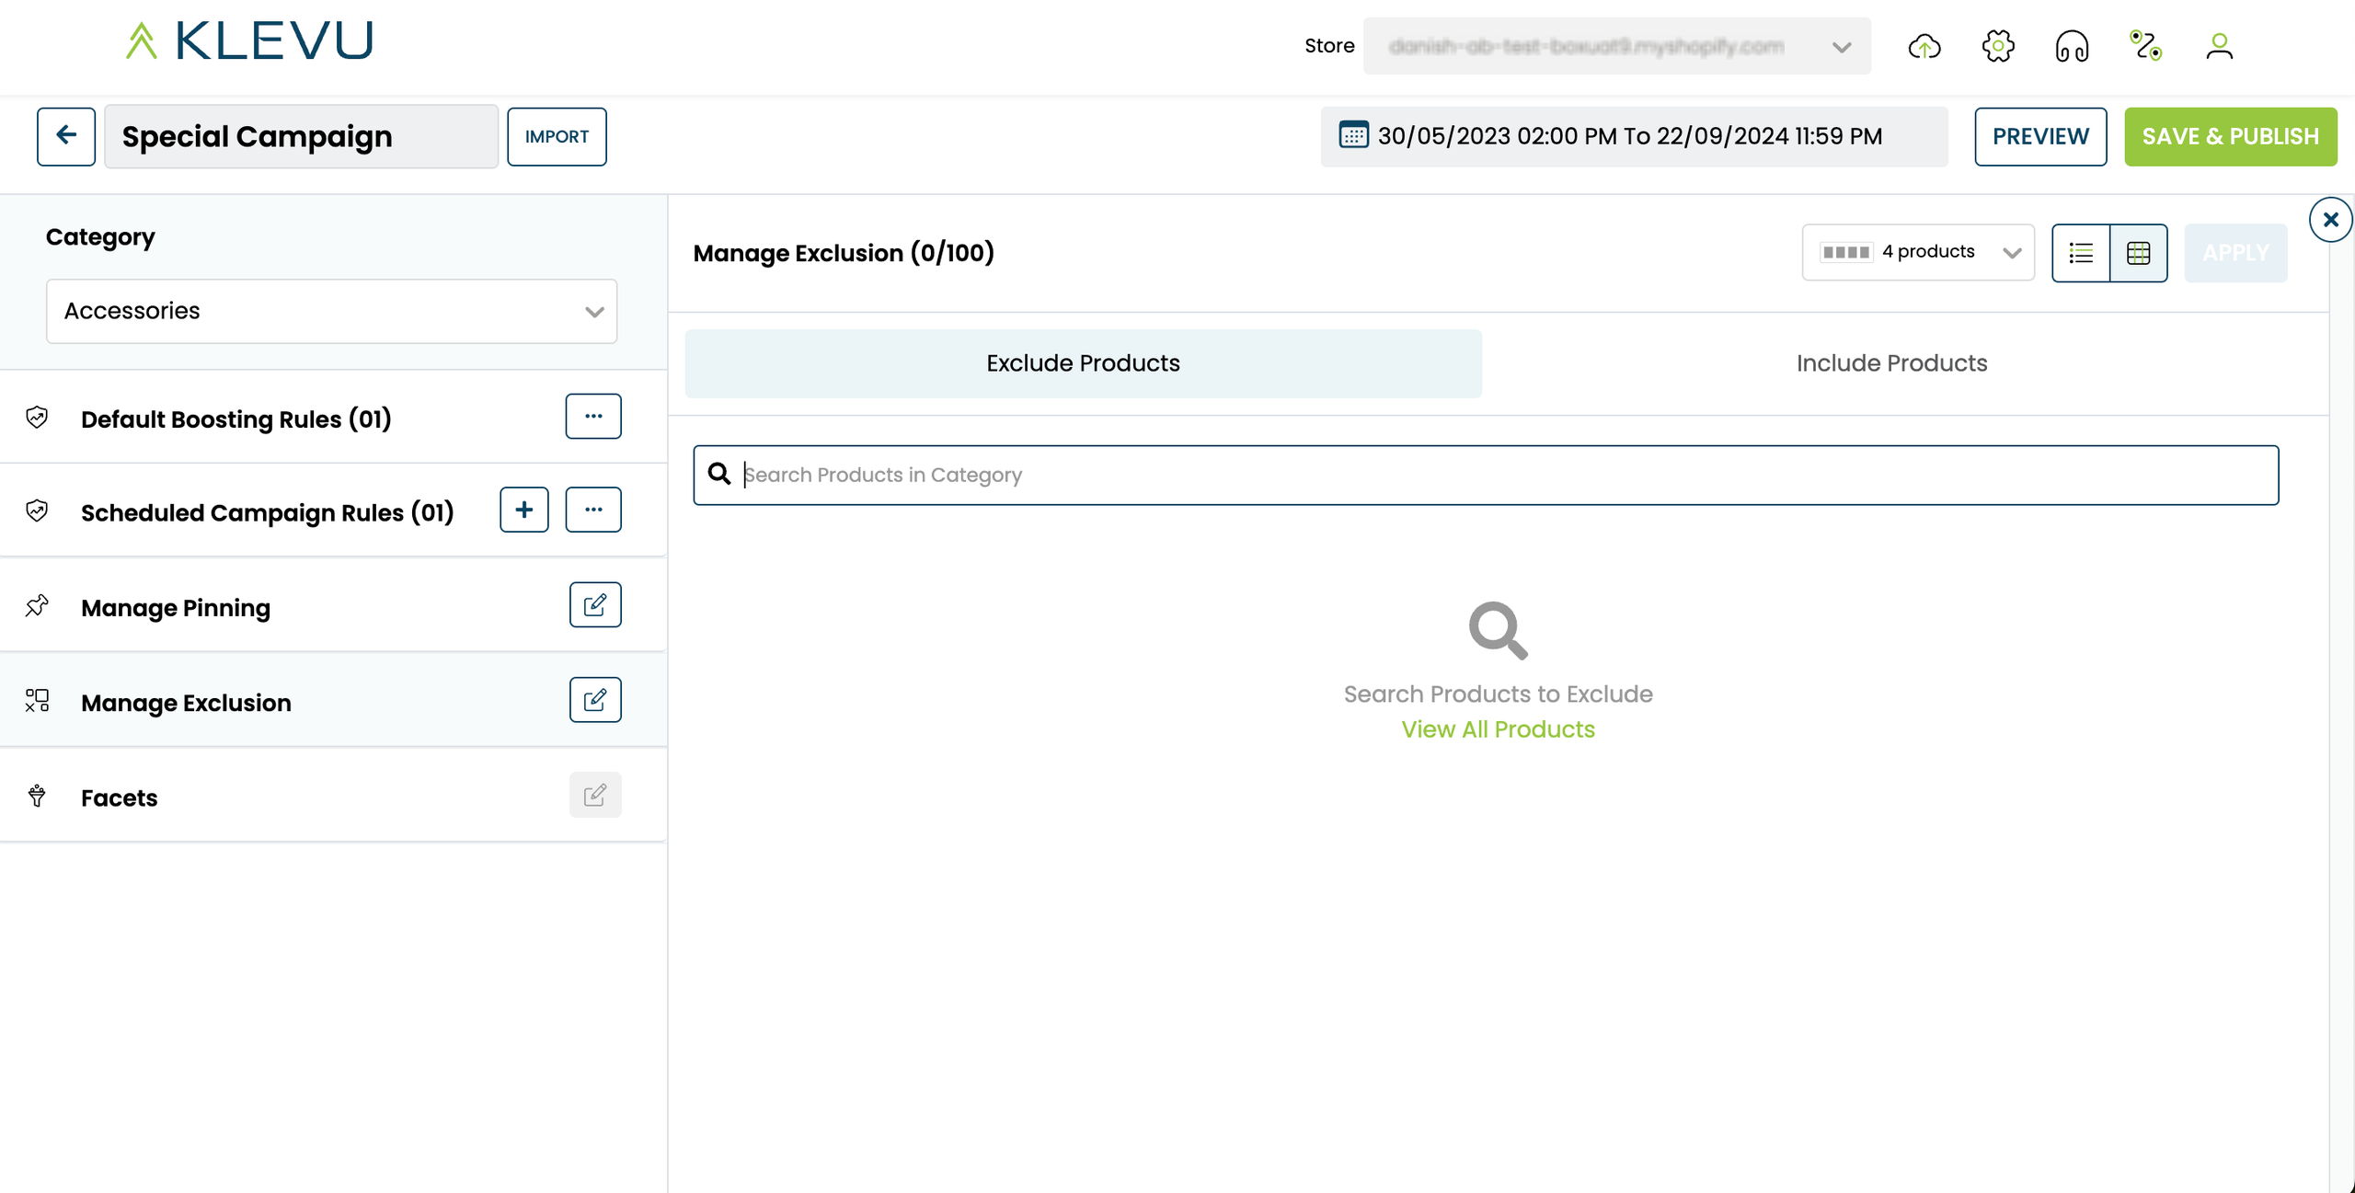Image resolution: width=2355 pixels, height=1193 pixels.
Task: Switch to Include Products tab
Action: pyautogui.click(x=1891, y=363)
